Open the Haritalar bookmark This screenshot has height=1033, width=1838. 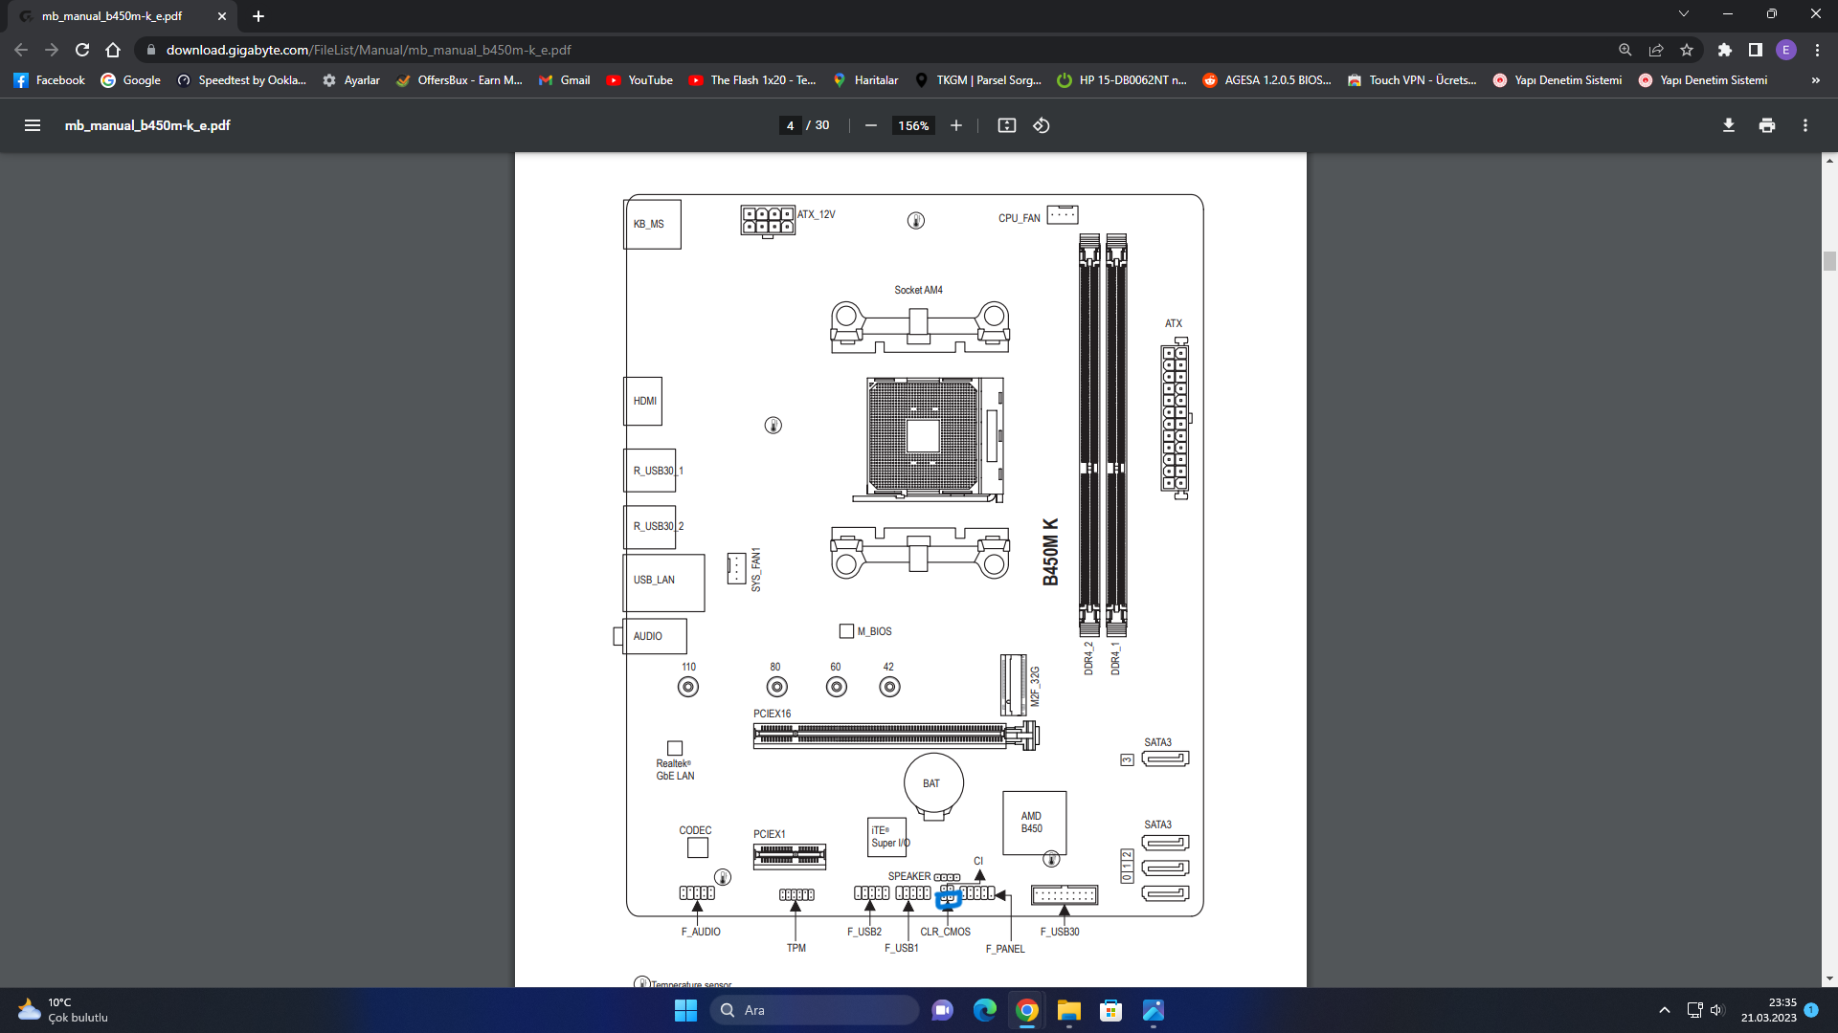coord(865,80)
